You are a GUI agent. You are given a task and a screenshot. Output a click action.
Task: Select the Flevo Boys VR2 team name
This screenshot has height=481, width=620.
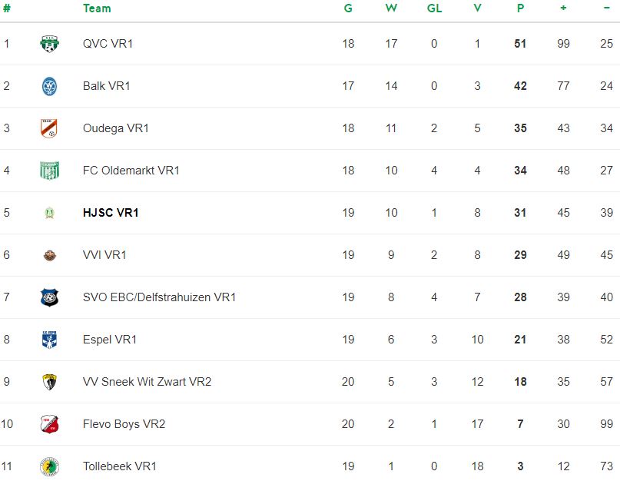click(x=124, y=424)
